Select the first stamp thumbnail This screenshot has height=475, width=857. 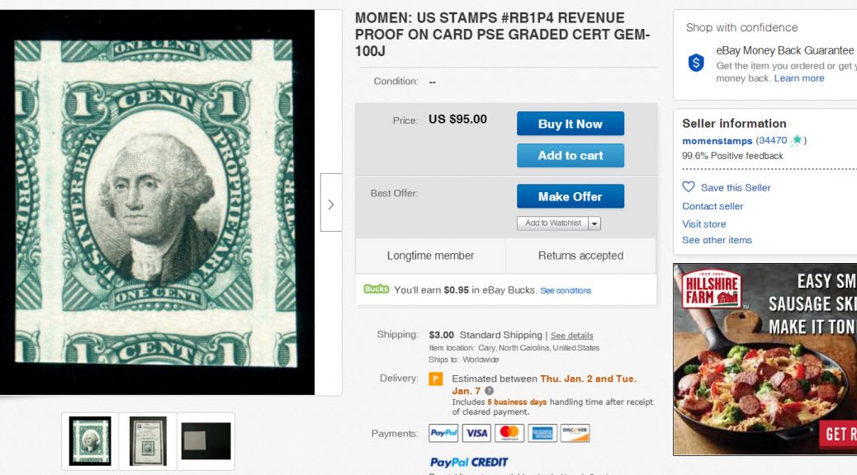(x=90, y=441)
